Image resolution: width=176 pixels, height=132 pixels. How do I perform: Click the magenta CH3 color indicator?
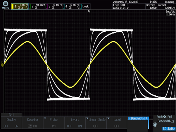(x=47, y=6)
